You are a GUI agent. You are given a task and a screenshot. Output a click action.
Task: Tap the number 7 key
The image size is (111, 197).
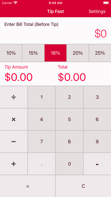coord(42,142)
